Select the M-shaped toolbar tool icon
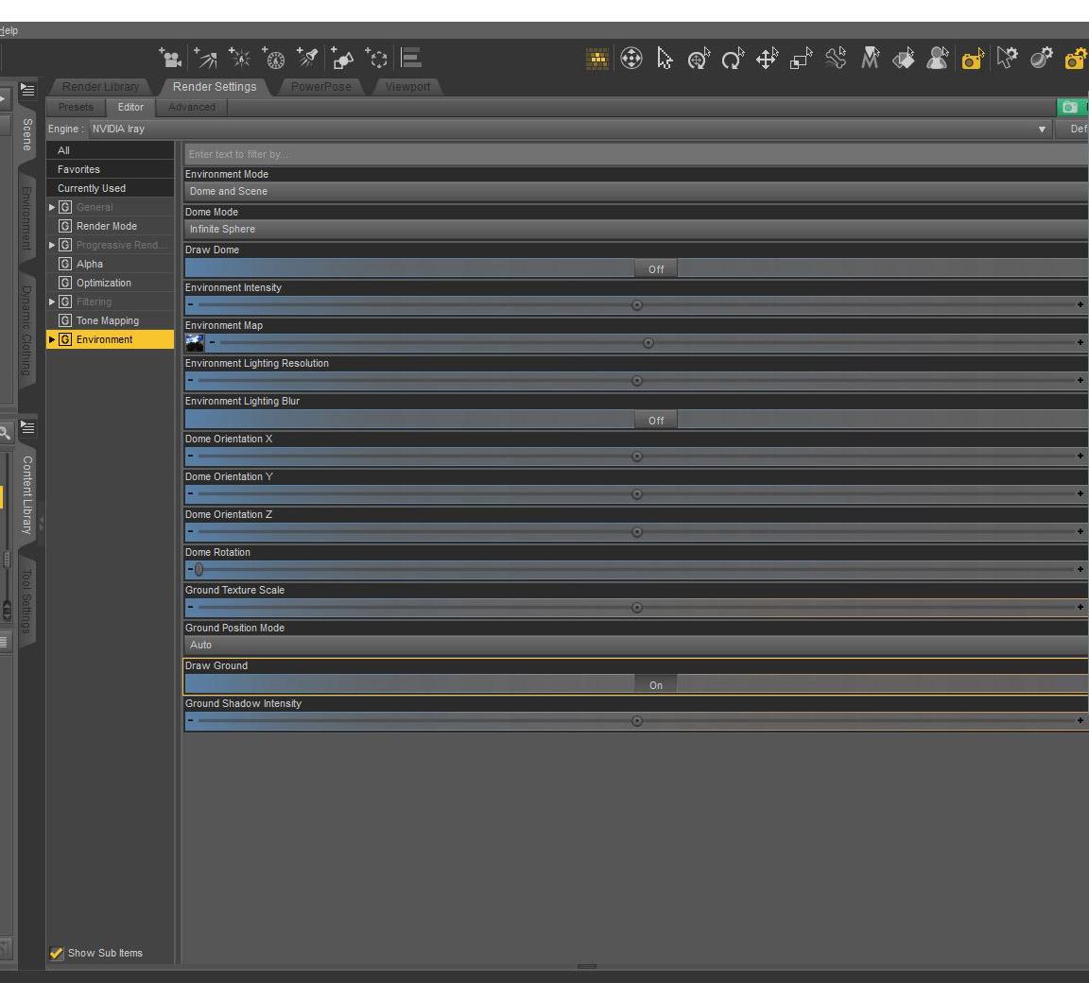Screen dimensions: 1089x983 coord(870,59)
